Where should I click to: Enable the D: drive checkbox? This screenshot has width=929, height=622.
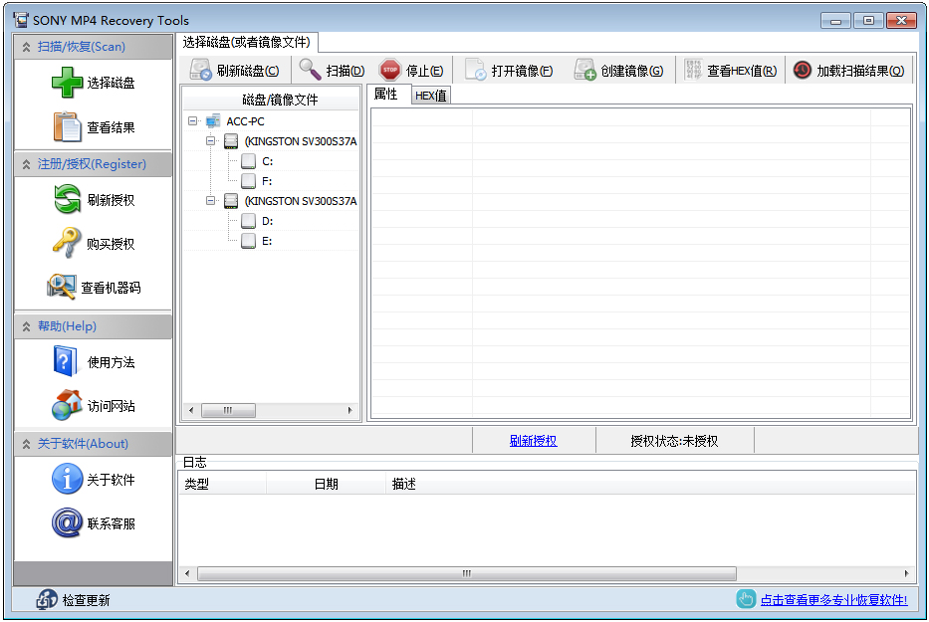point(246,220)
